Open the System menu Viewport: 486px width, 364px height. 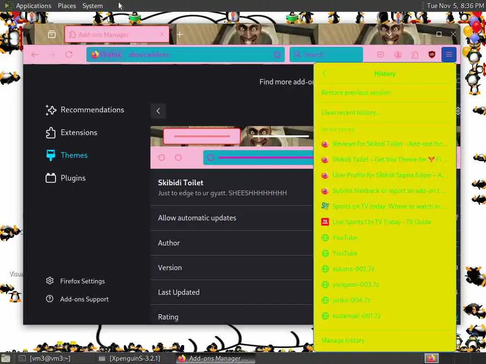click(93, 6)
